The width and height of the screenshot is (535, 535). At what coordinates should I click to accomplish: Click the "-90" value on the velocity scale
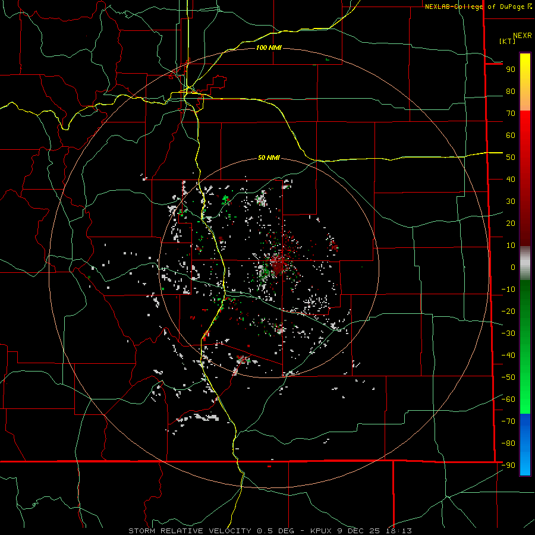(508, 465)
